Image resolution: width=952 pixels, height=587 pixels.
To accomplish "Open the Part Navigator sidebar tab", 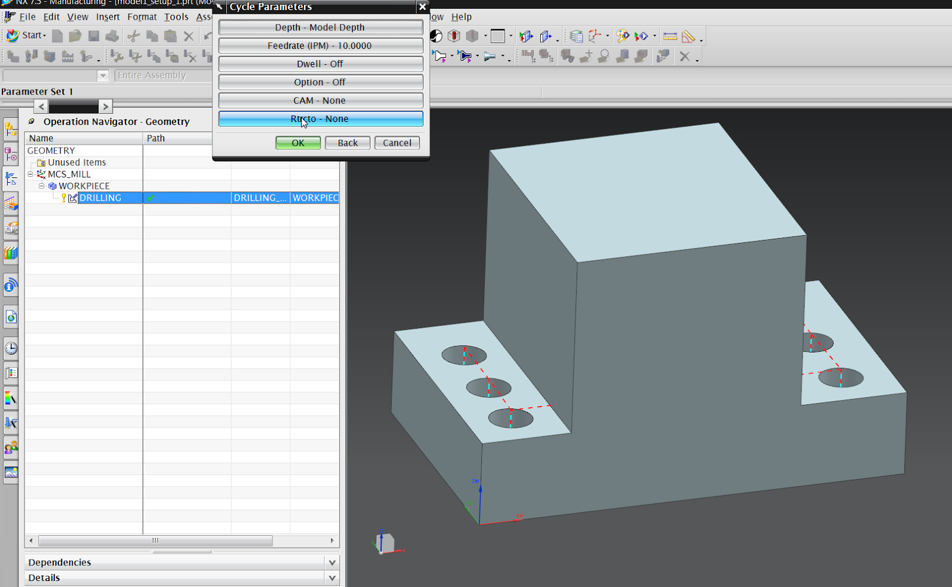I will (x=11, y=155).
